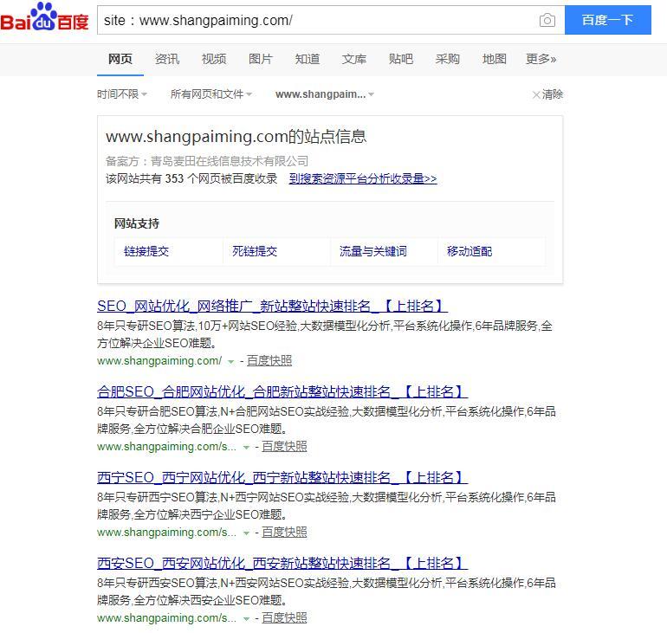
Task: Open 百度快照 for 合肥SEO result
Action: click(284, 446)
